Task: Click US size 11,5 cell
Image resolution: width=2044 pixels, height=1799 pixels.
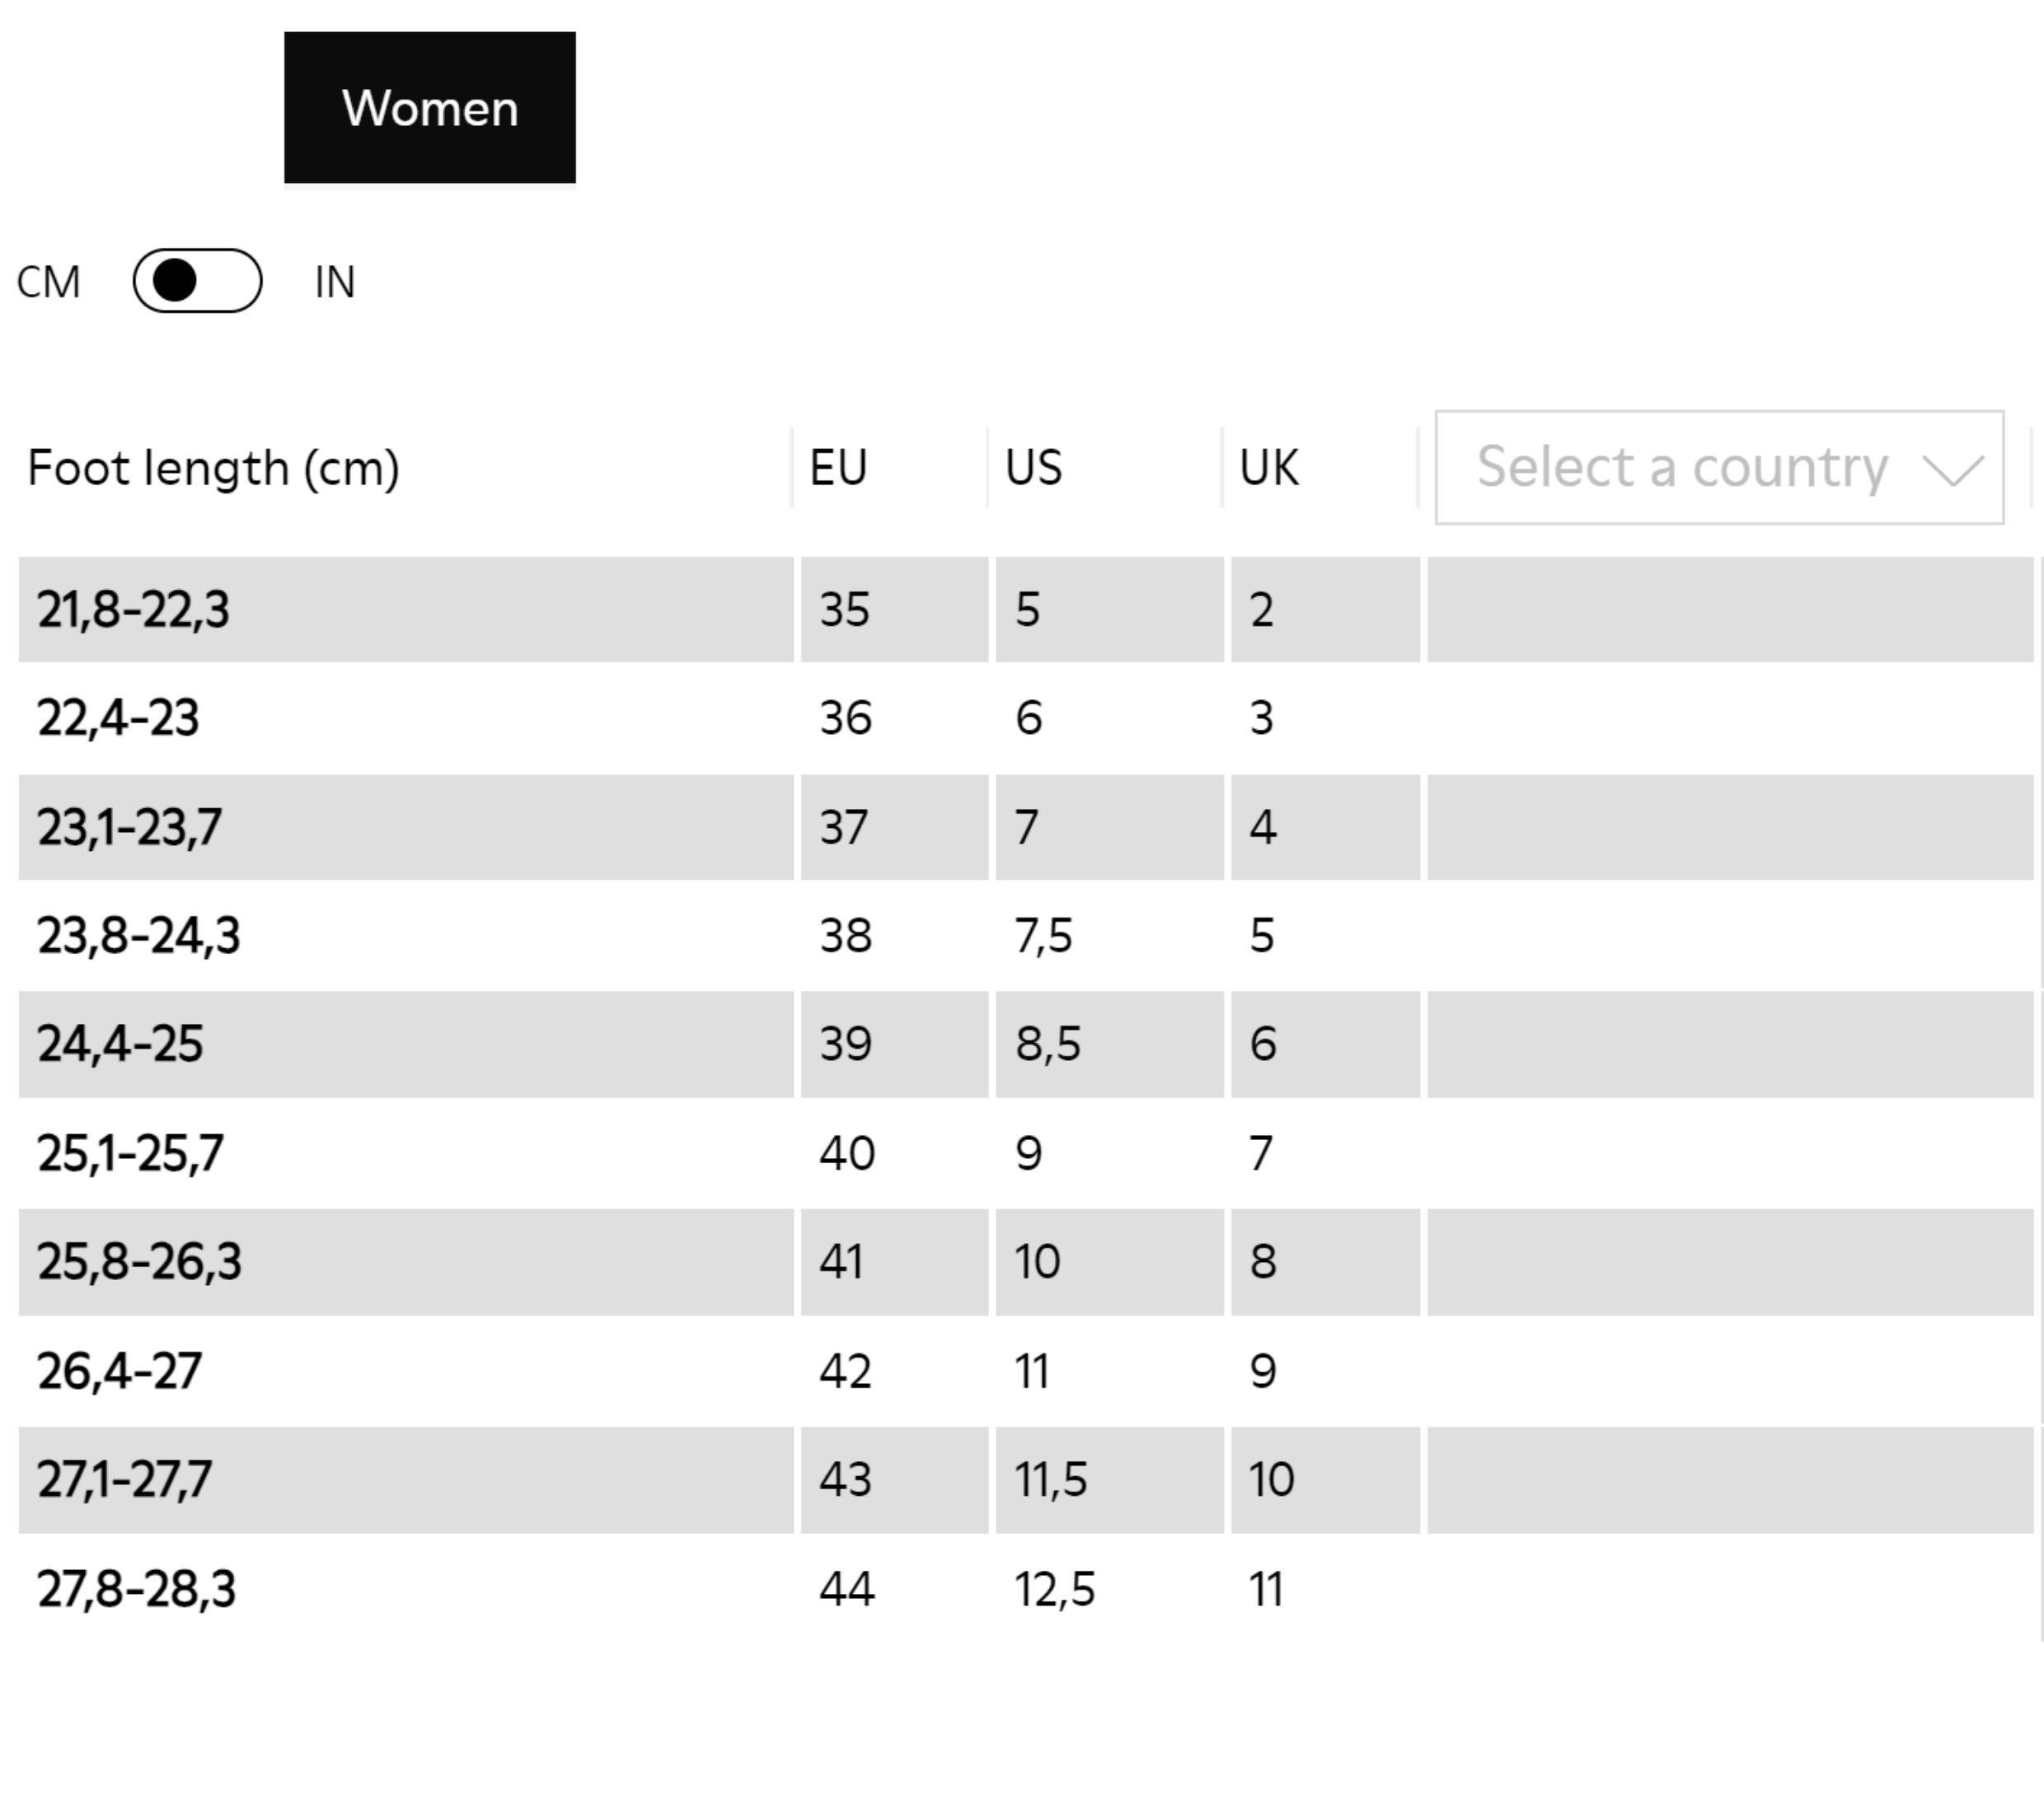Action: coord(1050,1479)
